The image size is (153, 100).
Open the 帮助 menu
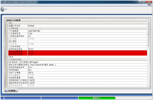click(149, 5)
